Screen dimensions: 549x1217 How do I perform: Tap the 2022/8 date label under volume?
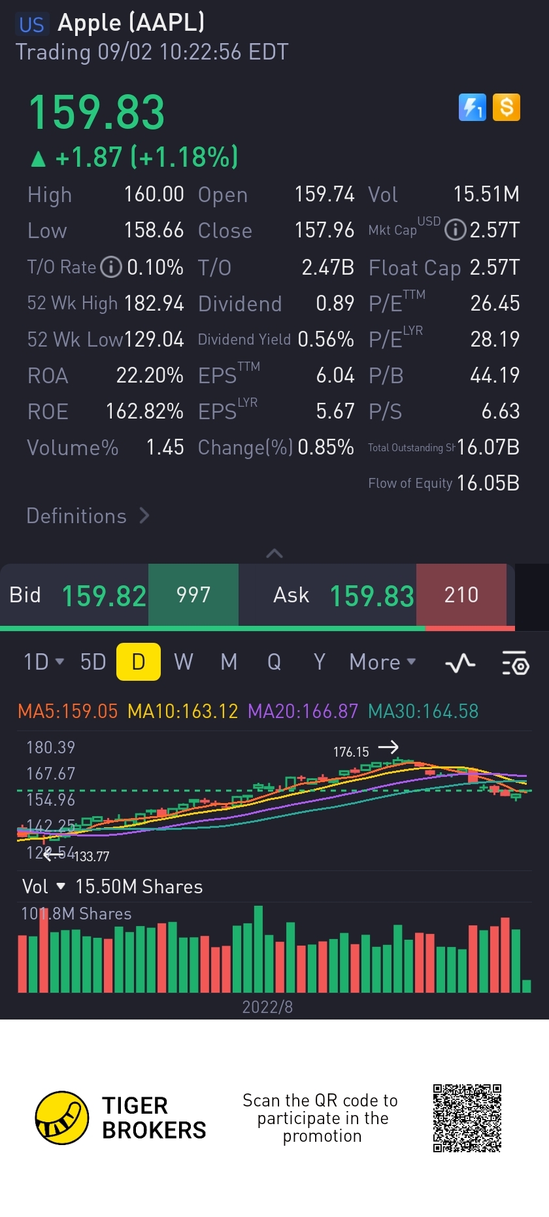point(267,1007)
